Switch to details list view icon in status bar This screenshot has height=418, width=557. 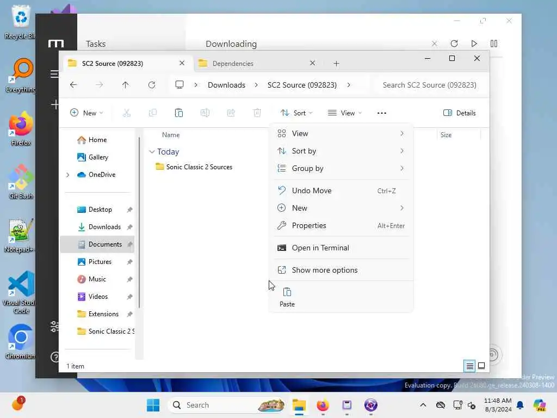[469, 366]
